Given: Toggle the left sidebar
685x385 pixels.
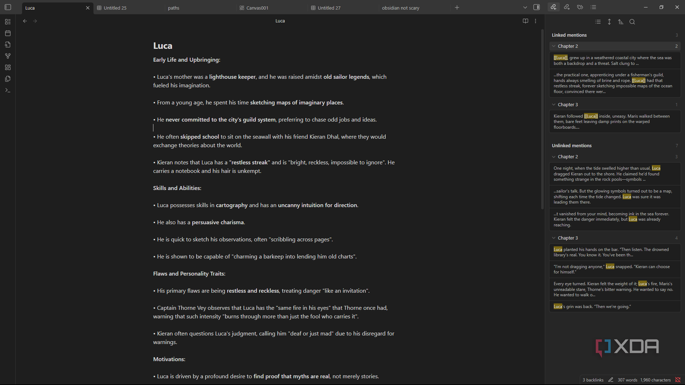Looking at the screenshot, I should coord(8,7).
